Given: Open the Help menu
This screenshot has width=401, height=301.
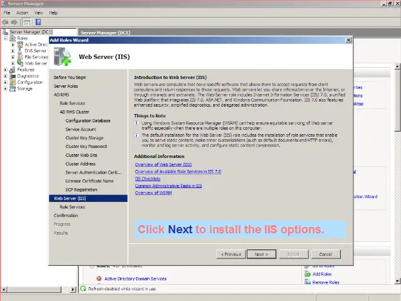Looking at the screenshot, I should [53, 13].
